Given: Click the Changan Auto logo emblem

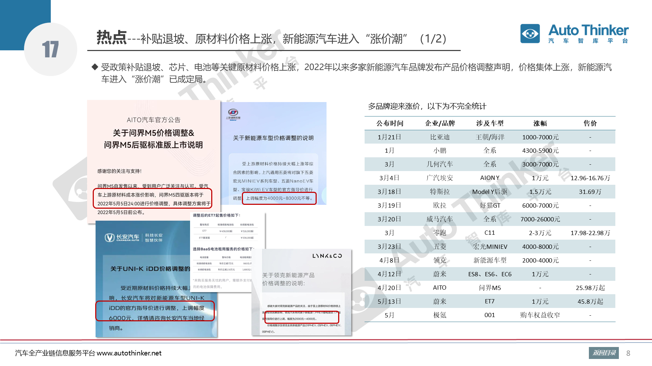Looking at the screenshot, I should point(109,238).
